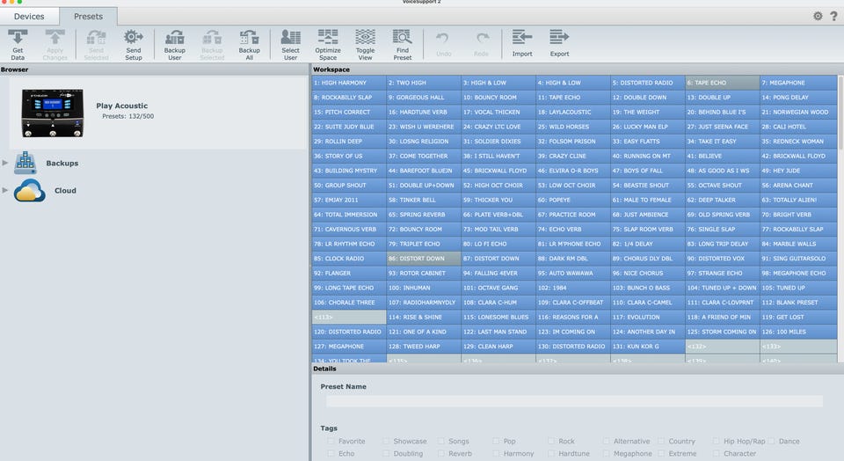Expand the Cloud tree item

pyautogui.click(x=7, y=190)
